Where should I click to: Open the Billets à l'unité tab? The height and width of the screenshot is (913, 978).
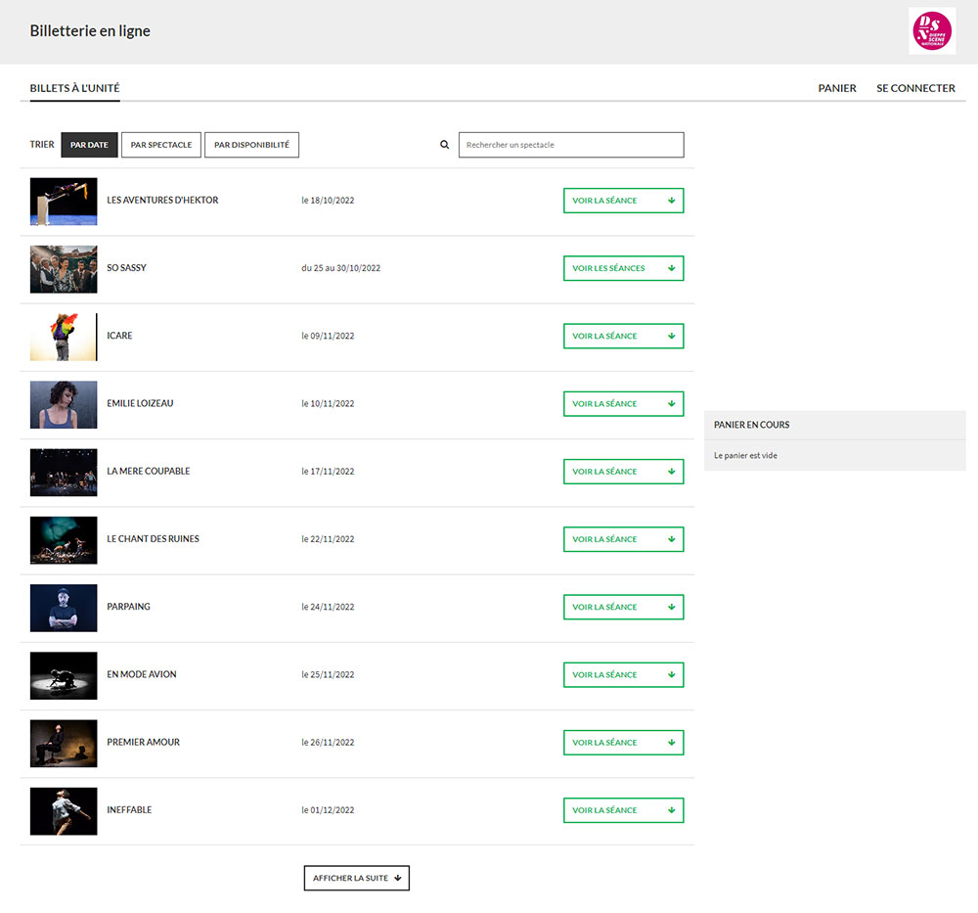[74, 88]
